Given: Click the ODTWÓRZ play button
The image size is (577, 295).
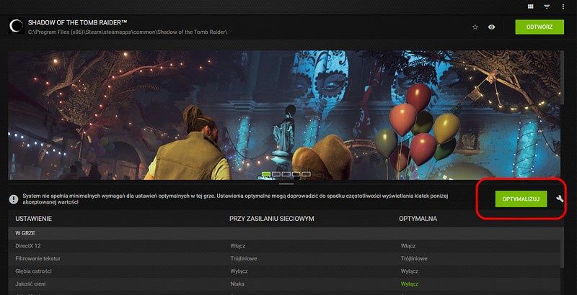Looking at the screenshot, I should pos(539,27).
